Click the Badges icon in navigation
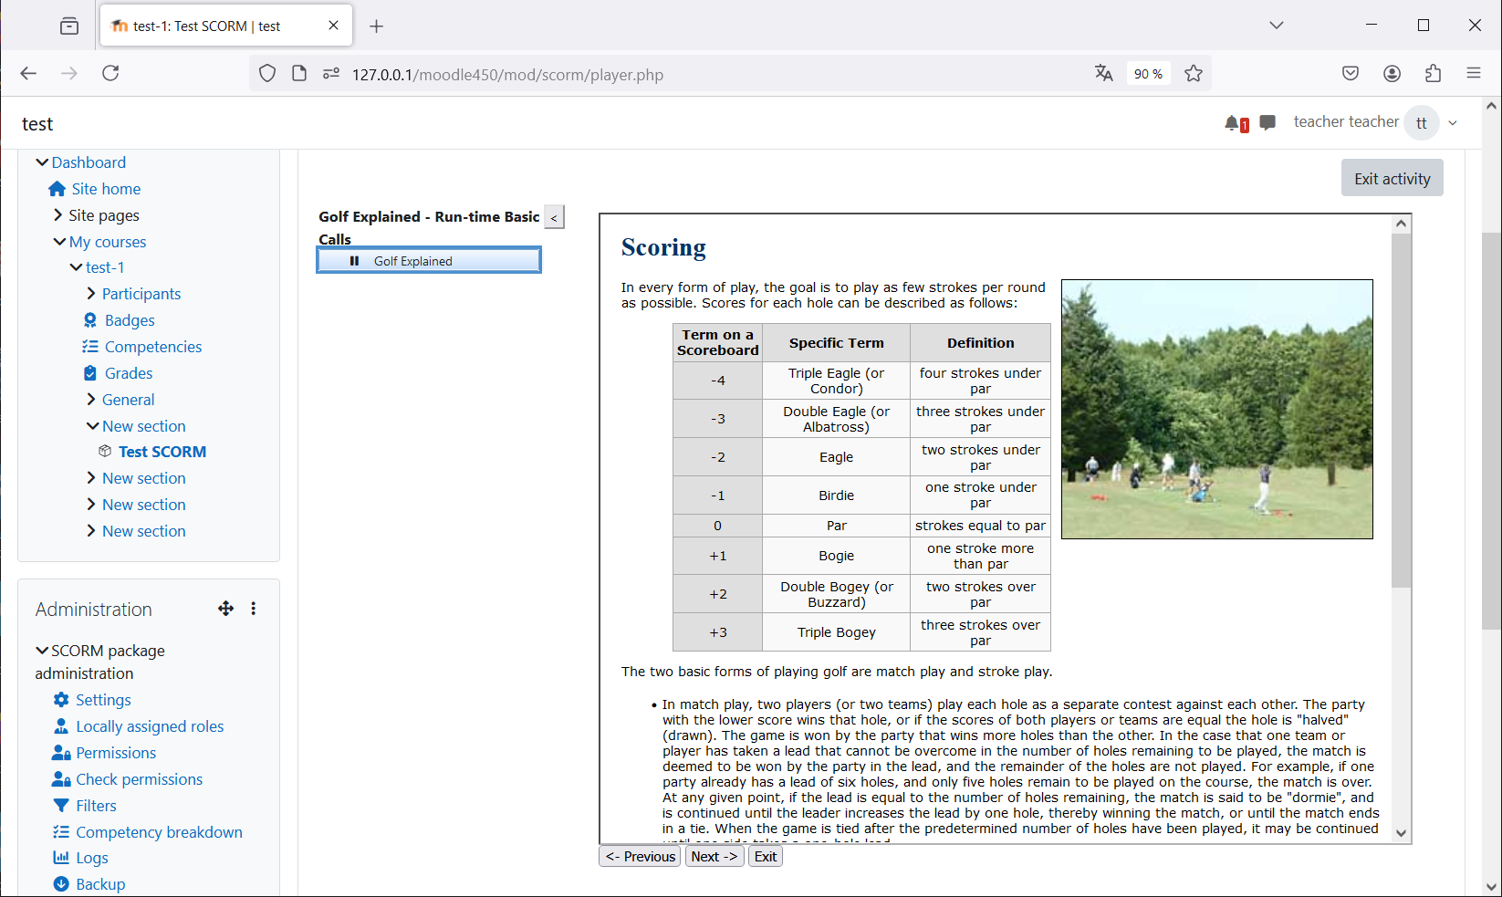Viewport: 1502px width, 897px height. tap(90, 320)
